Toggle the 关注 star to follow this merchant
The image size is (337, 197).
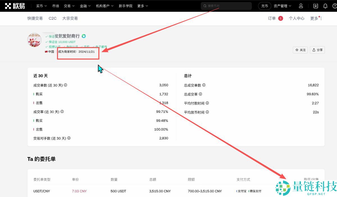pos(300,50)
